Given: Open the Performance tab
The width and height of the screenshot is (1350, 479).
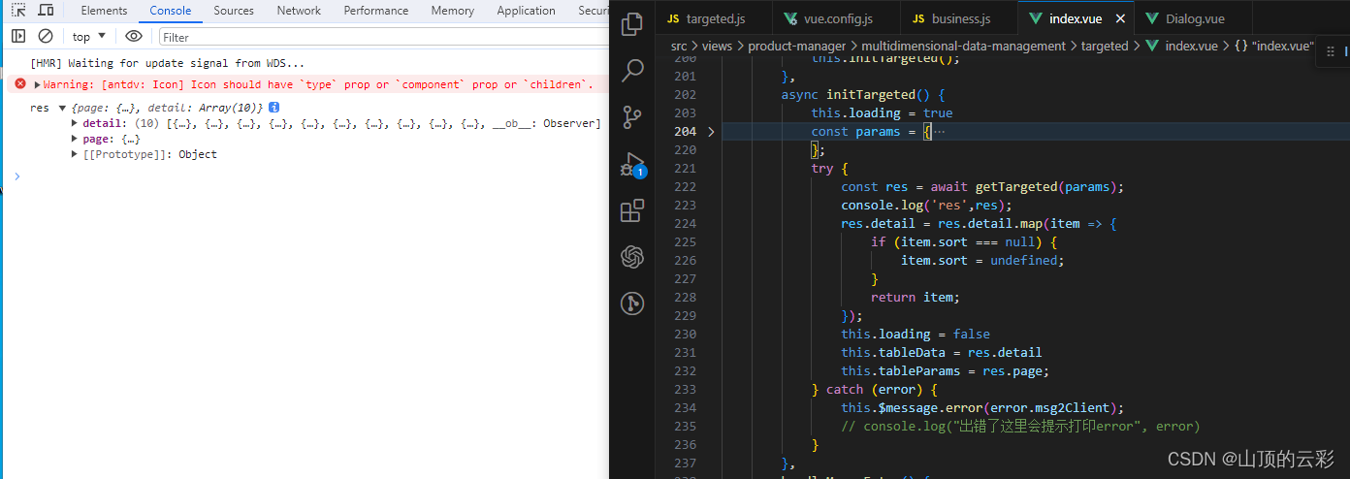Looking at the screenshot, I should (376, 11).
